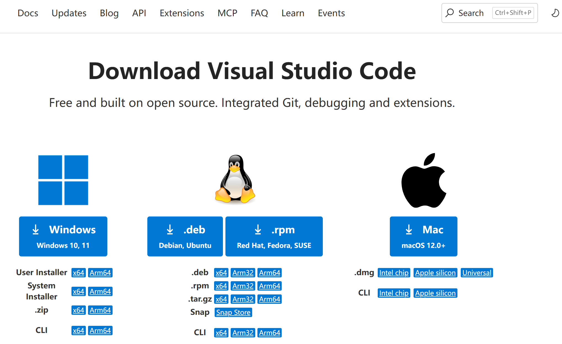Open the Events page
562x344 pixels.
click(331, 13)
